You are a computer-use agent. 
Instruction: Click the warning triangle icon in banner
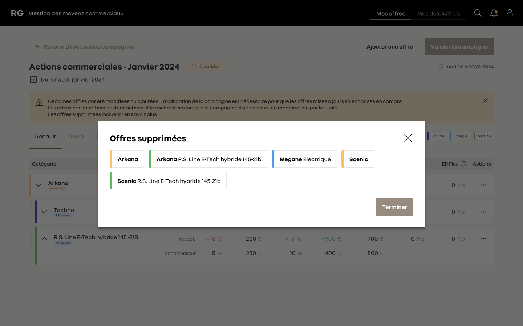tap(39, 103)
